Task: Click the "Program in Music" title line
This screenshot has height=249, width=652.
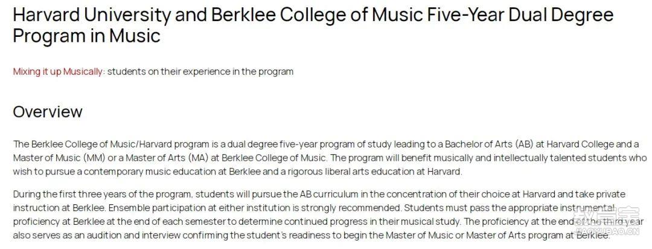Action: tap(86, 36)
